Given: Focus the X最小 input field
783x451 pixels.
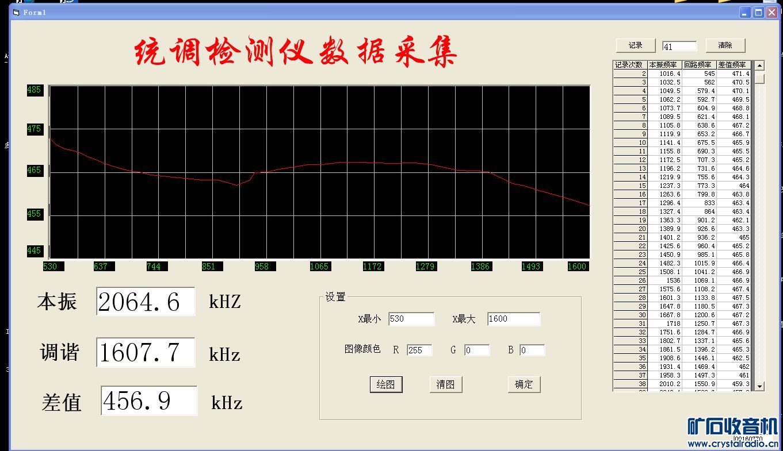Looking at the screenshot, I should pos(411,319).
